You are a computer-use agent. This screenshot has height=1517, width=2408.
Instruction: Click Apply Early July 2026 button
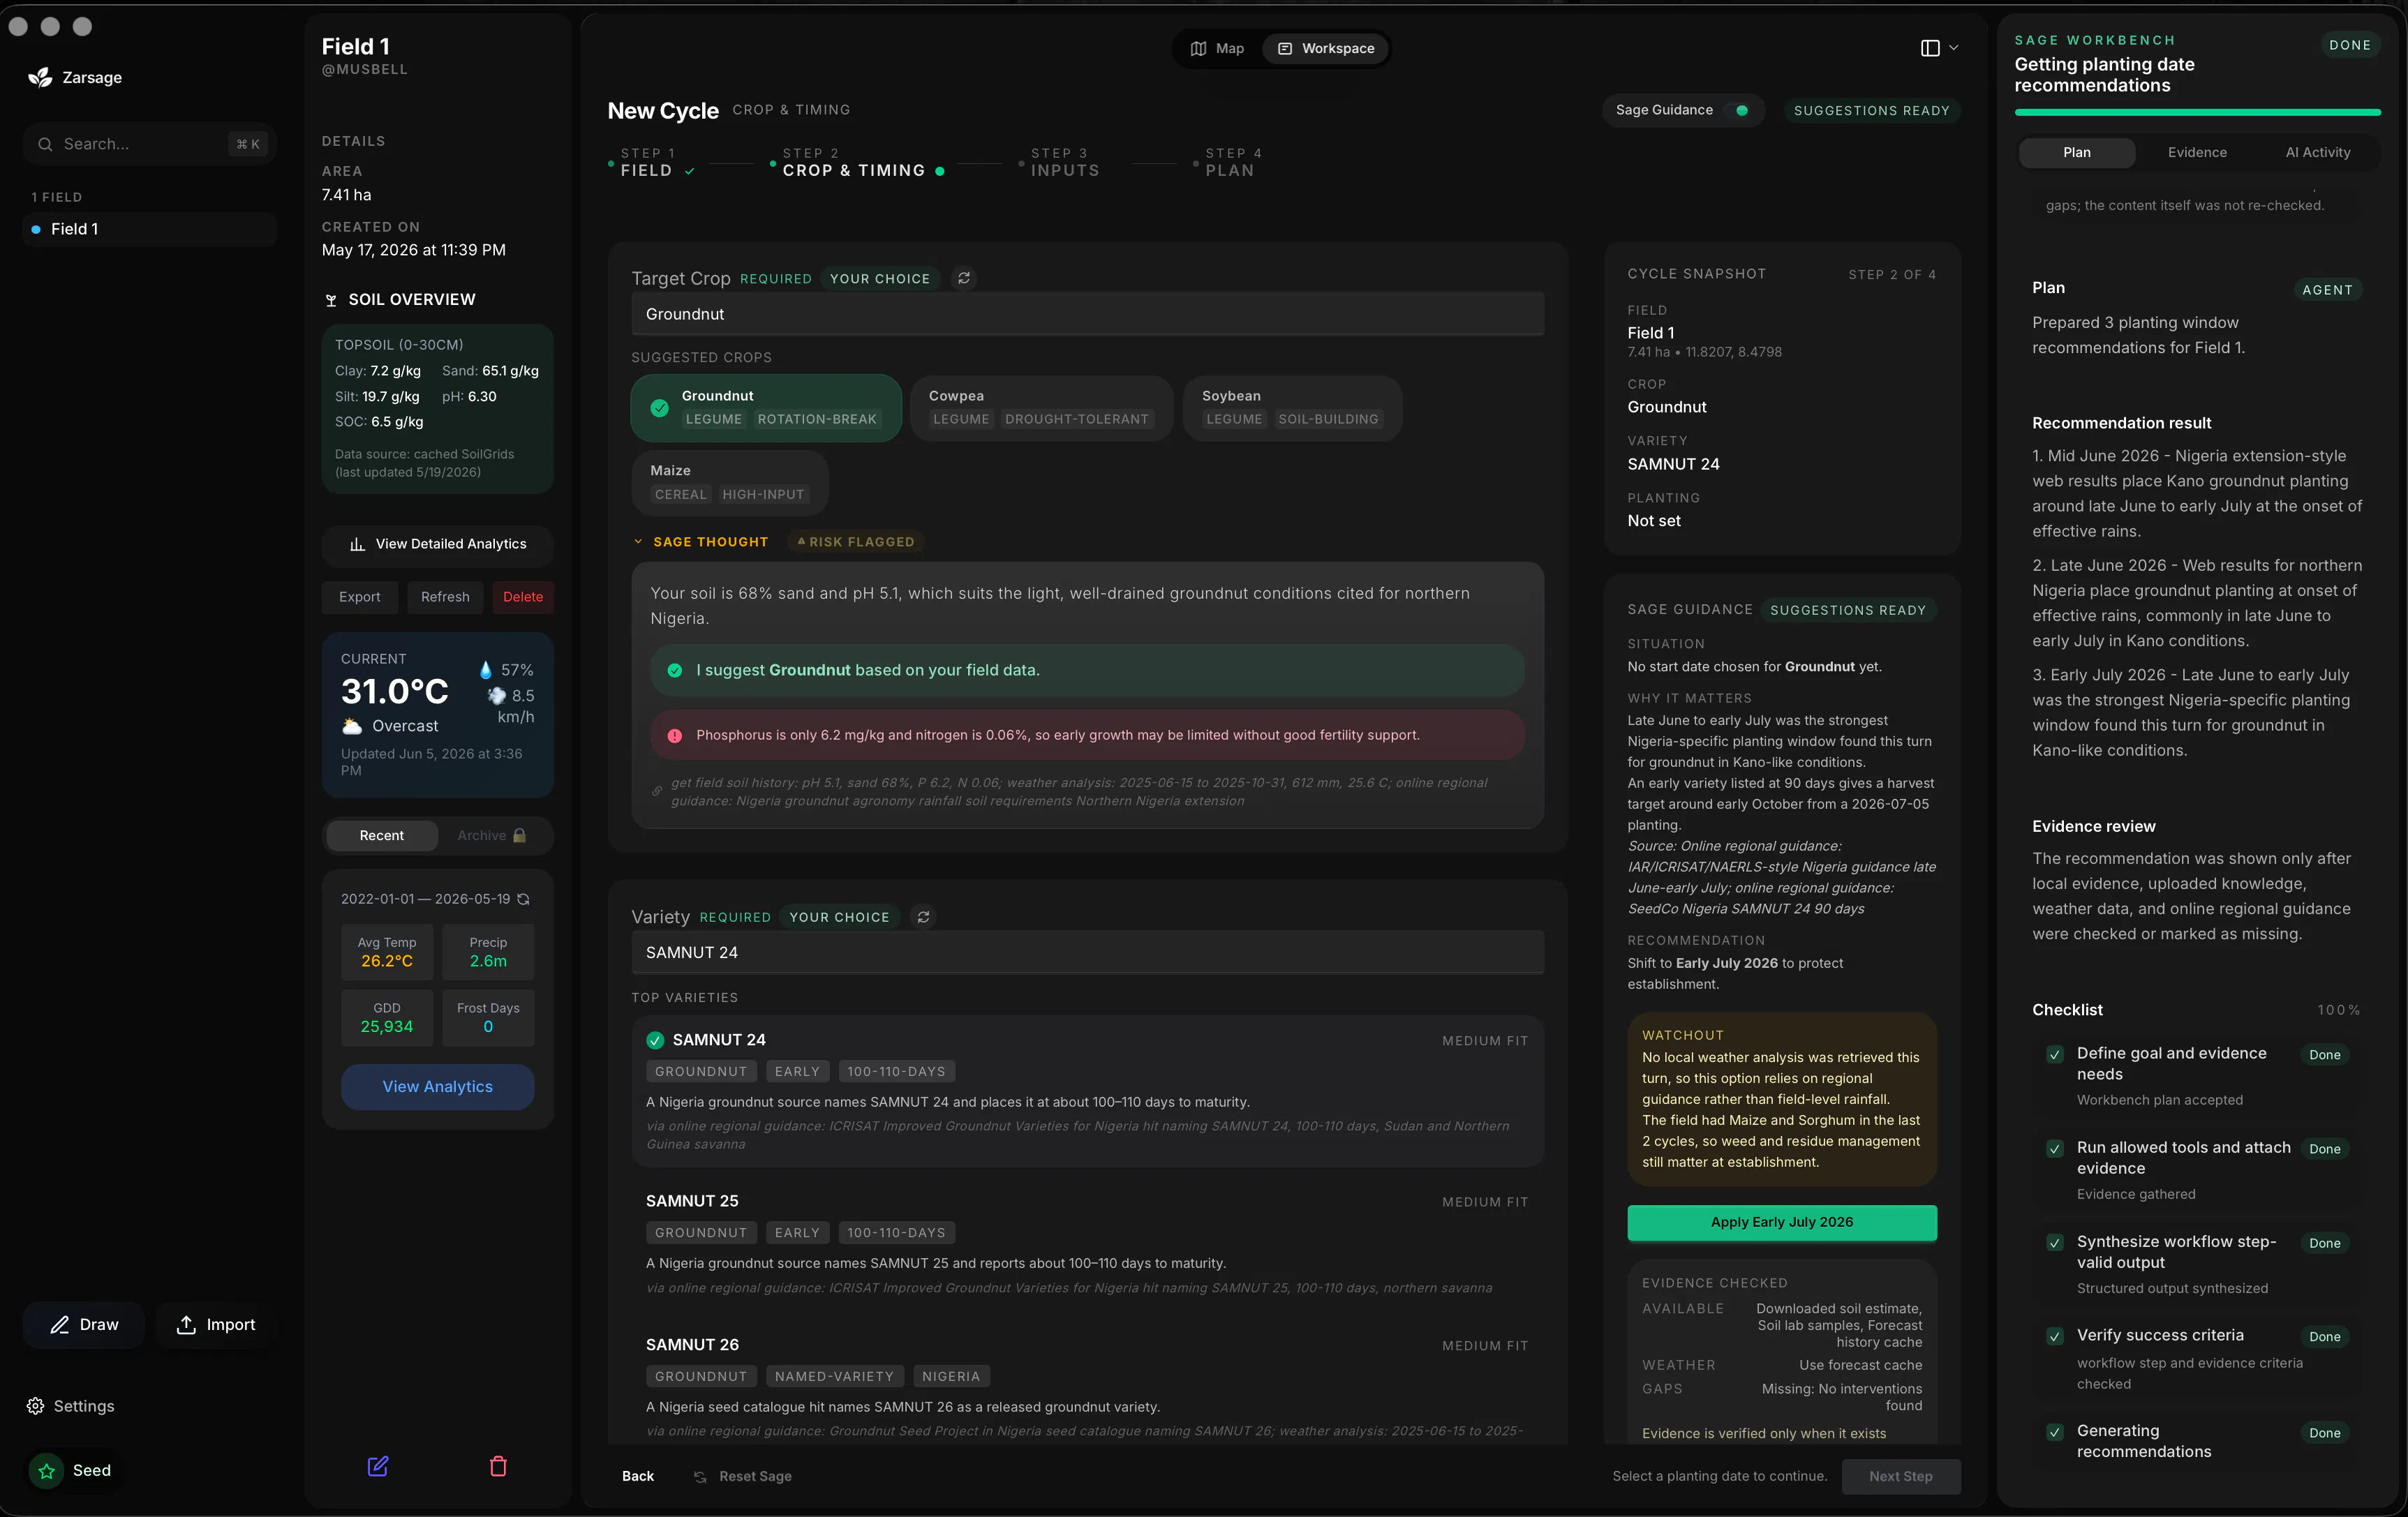tap(1781, 1222)
